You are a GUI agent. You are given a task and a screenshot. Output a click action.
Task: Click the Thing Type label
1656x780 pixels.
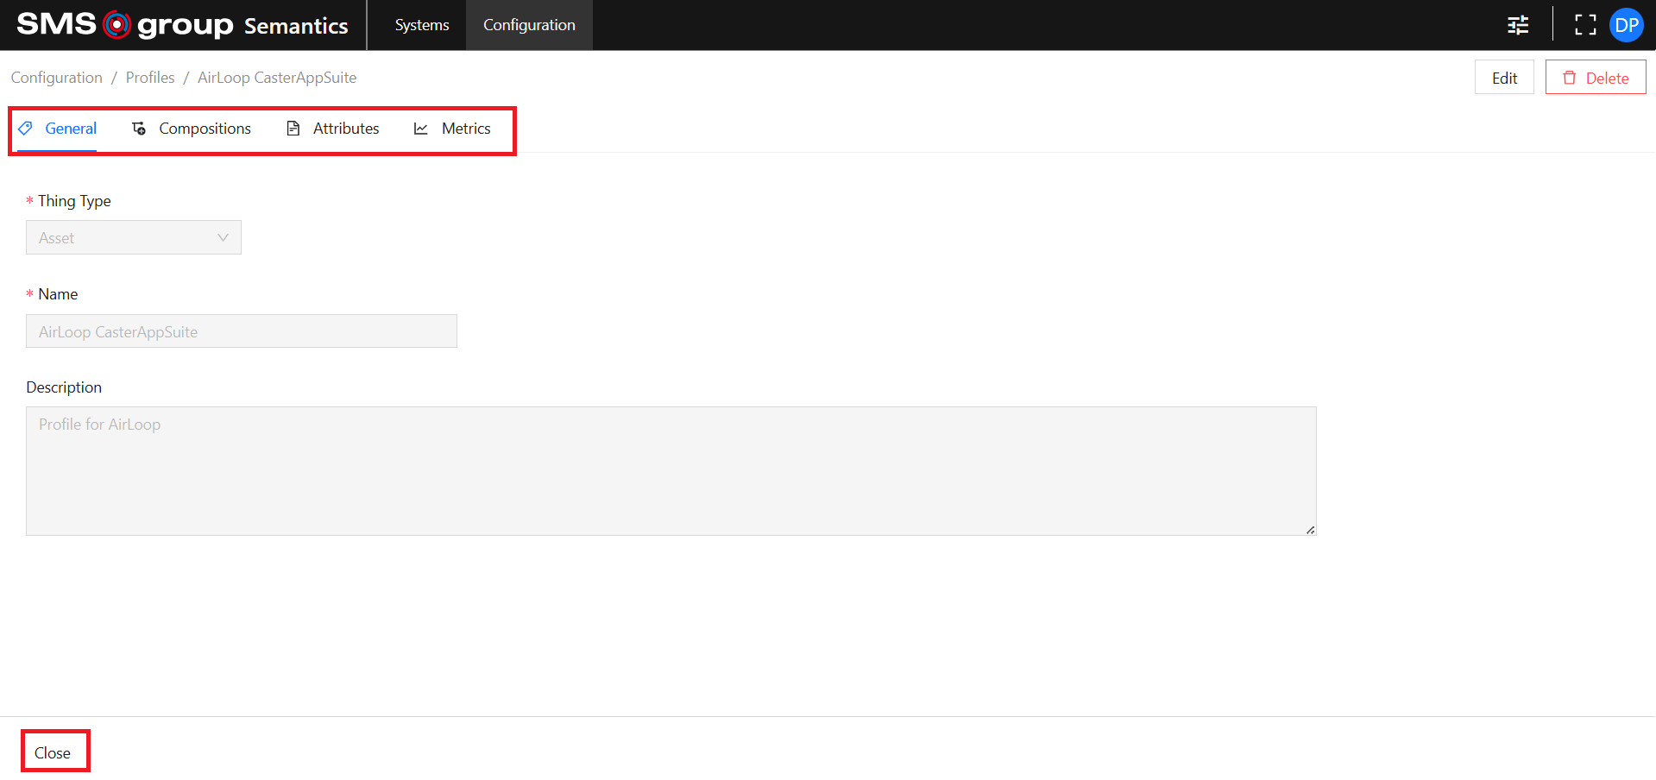pos(74,201)
